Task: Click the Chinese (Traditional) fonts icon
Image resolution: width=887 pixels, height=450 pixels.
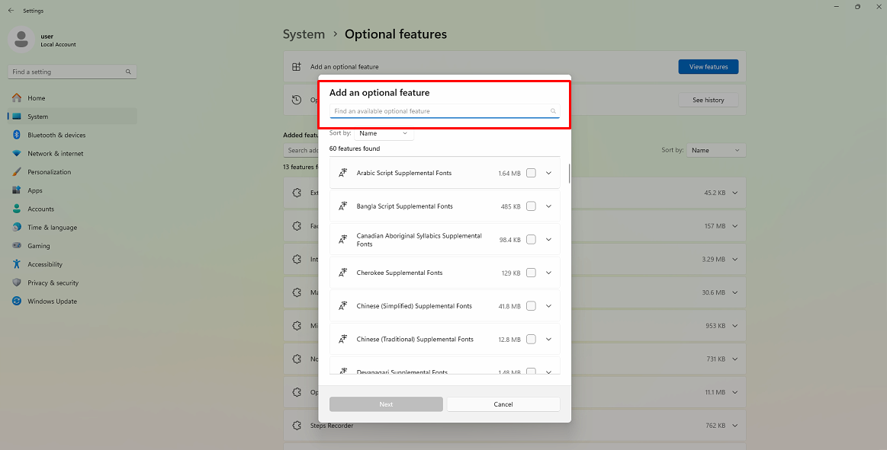Action: point(342,340)
